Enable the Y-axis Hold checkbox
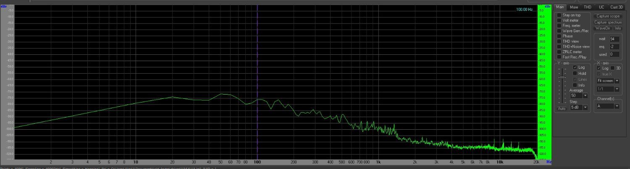Viewport: 630px width, 169px height. coord(575,73)
